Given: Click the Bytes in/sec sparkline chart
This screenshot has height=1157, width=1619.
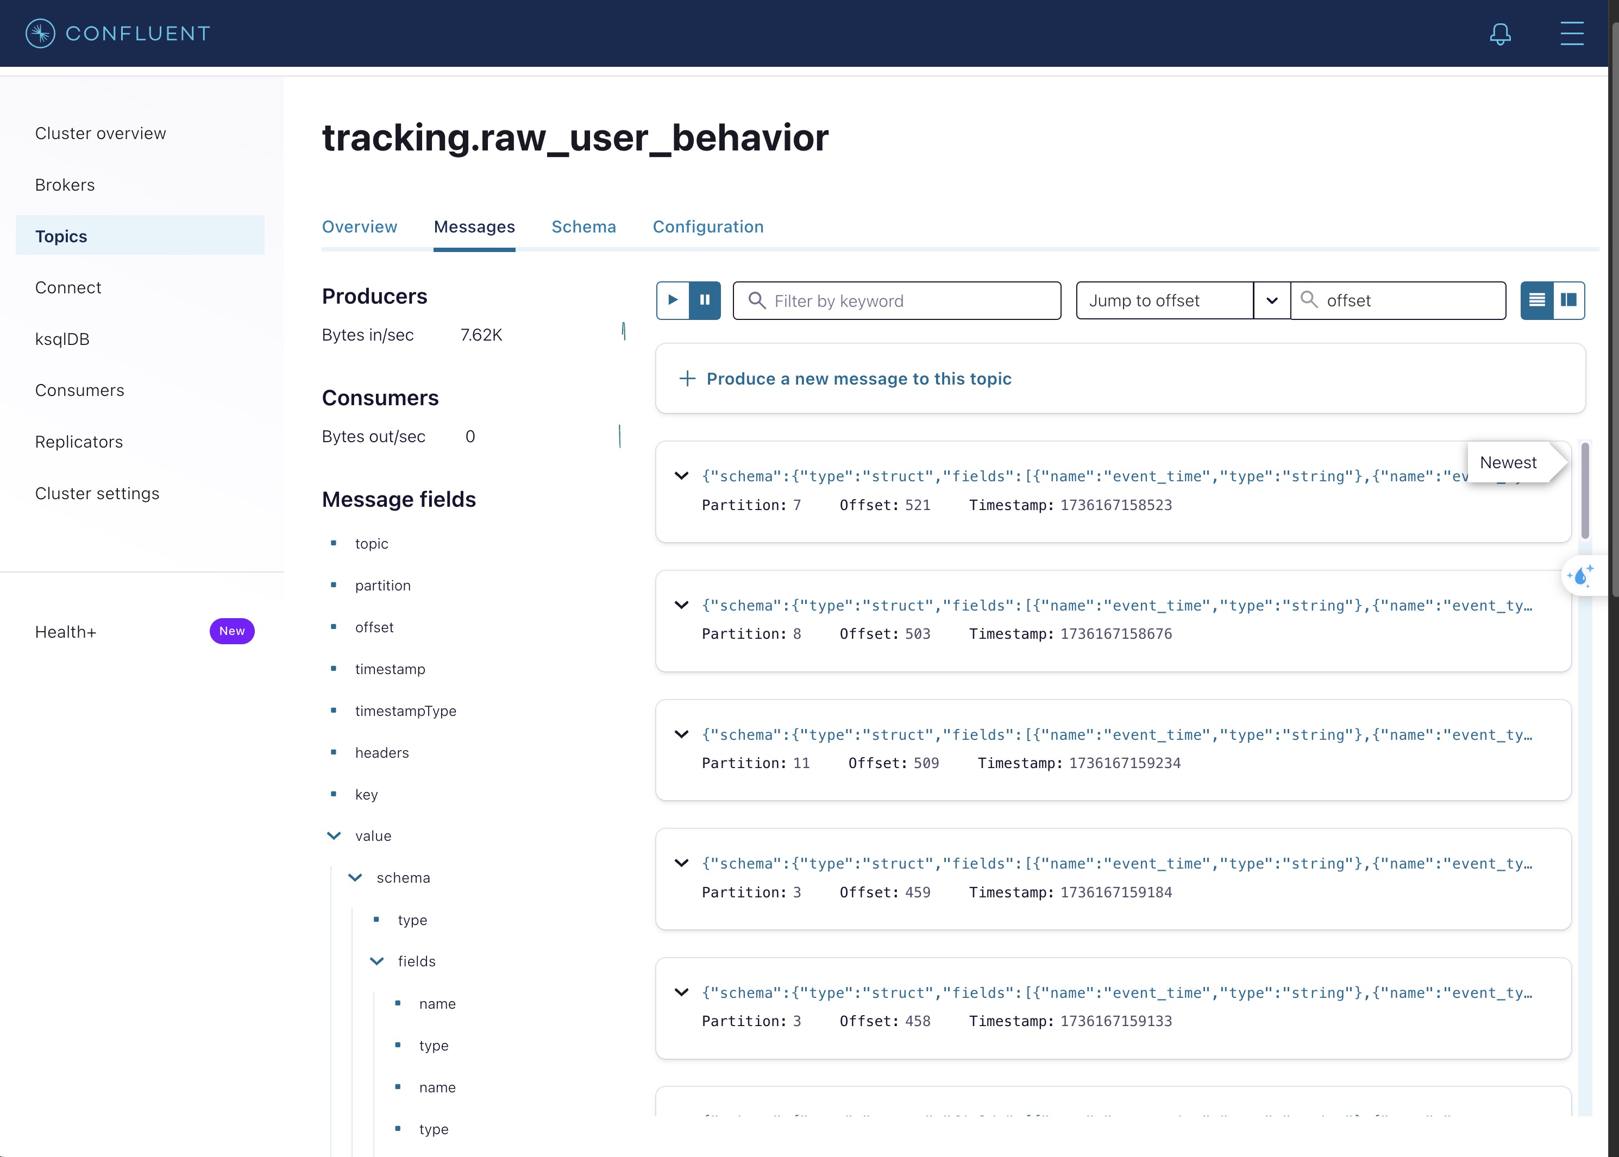Looking at the screenshot, I should [624, 331].
